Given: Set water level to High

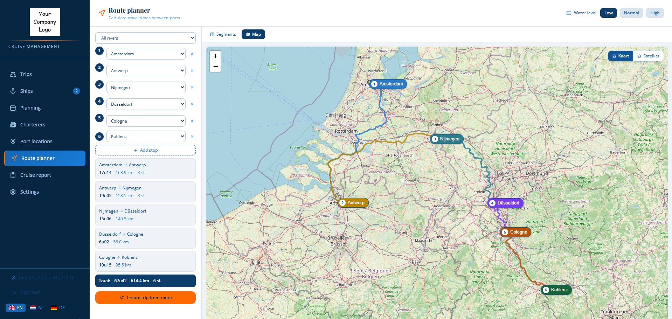Looking at the screenshot, I should [x=655, y=13].
